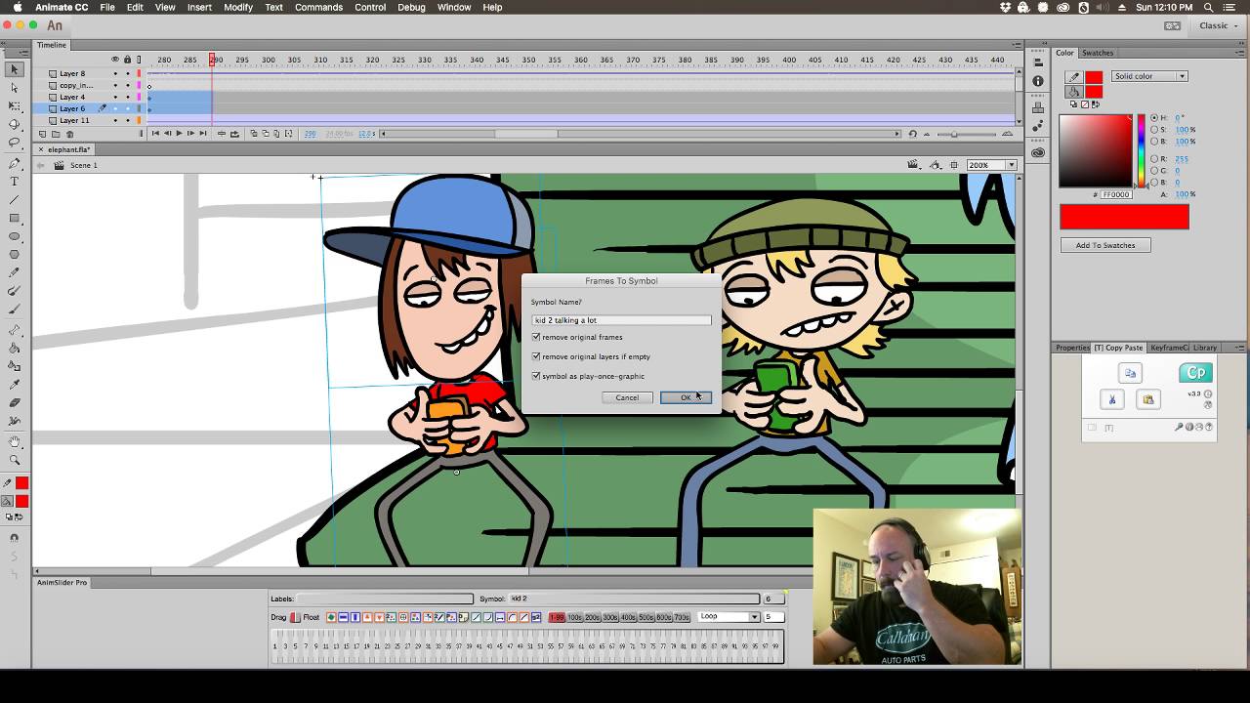Select the Pencil tool

click(x=15, y=273)
